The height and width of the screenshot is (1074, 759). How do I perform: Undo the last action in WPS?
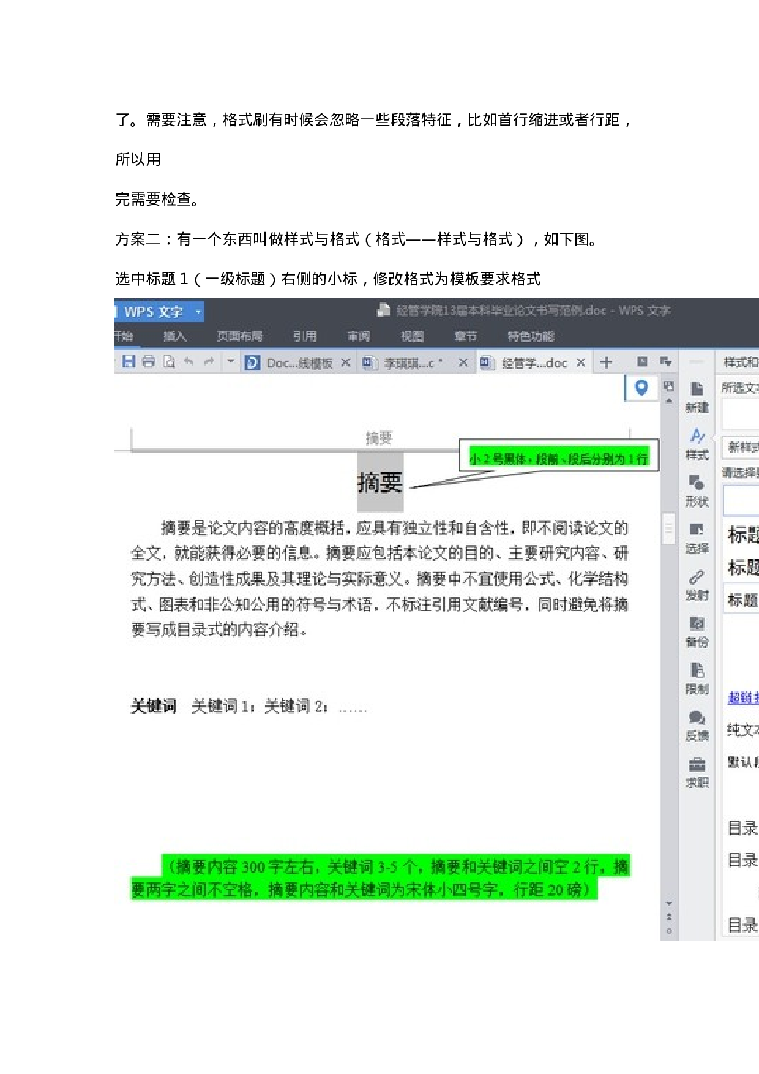click(x=189, y=361)
